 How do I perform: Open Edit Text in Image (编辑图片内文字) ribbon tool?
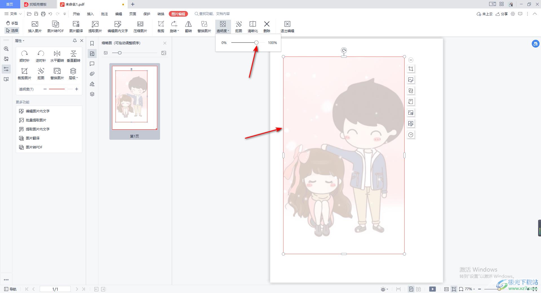pos(118,27)
